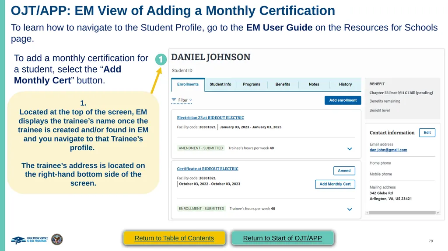Expand the Enrollment - Submitted chevron
This screenshot has width=448, height=251.
tap(350, 210)
